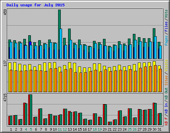Click day 21 on the x-axis
Screen dimensions: 170x133
[110, 129]
